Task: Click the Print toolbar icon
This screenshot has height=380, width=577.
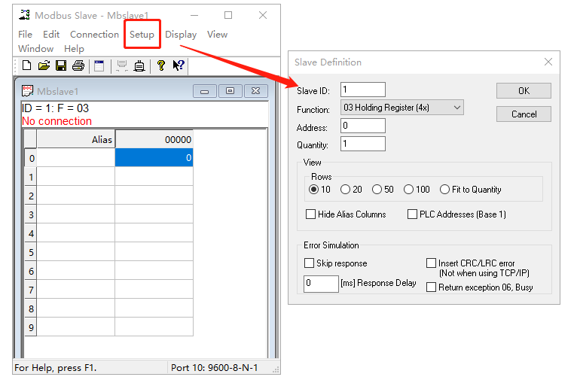Action: tap(78, 65)
